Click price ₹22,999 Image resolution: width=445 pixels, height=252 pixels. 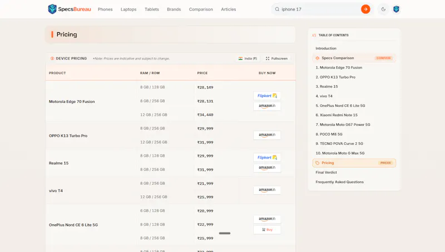click(205, 225)
